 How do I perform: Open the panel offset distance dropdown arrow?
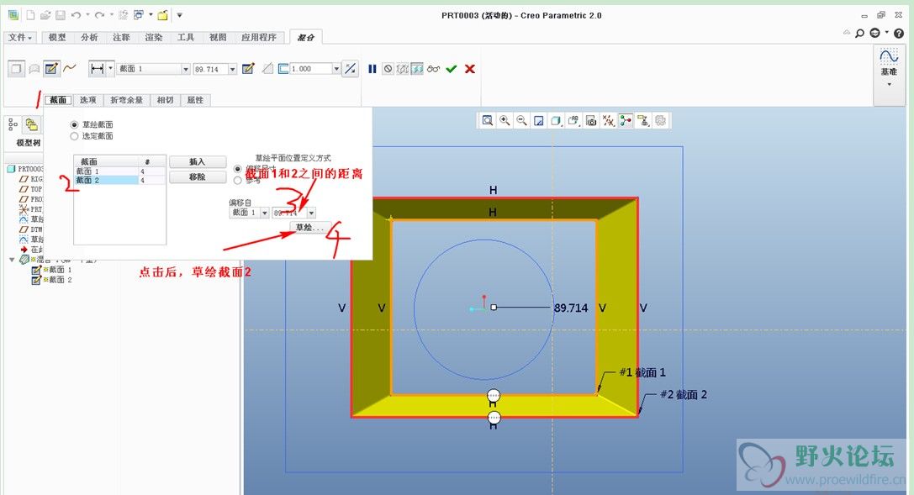[311, 213]
